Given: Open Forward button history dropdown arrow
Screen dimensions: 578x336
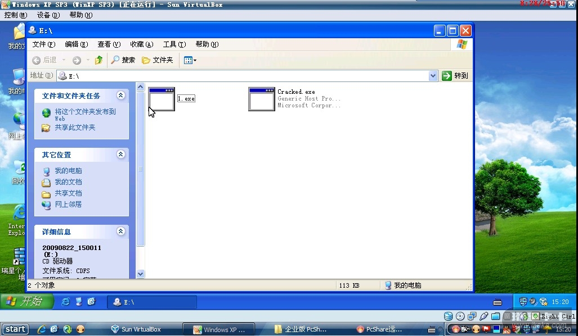Looking at the screenshot, I should point(88,60).
